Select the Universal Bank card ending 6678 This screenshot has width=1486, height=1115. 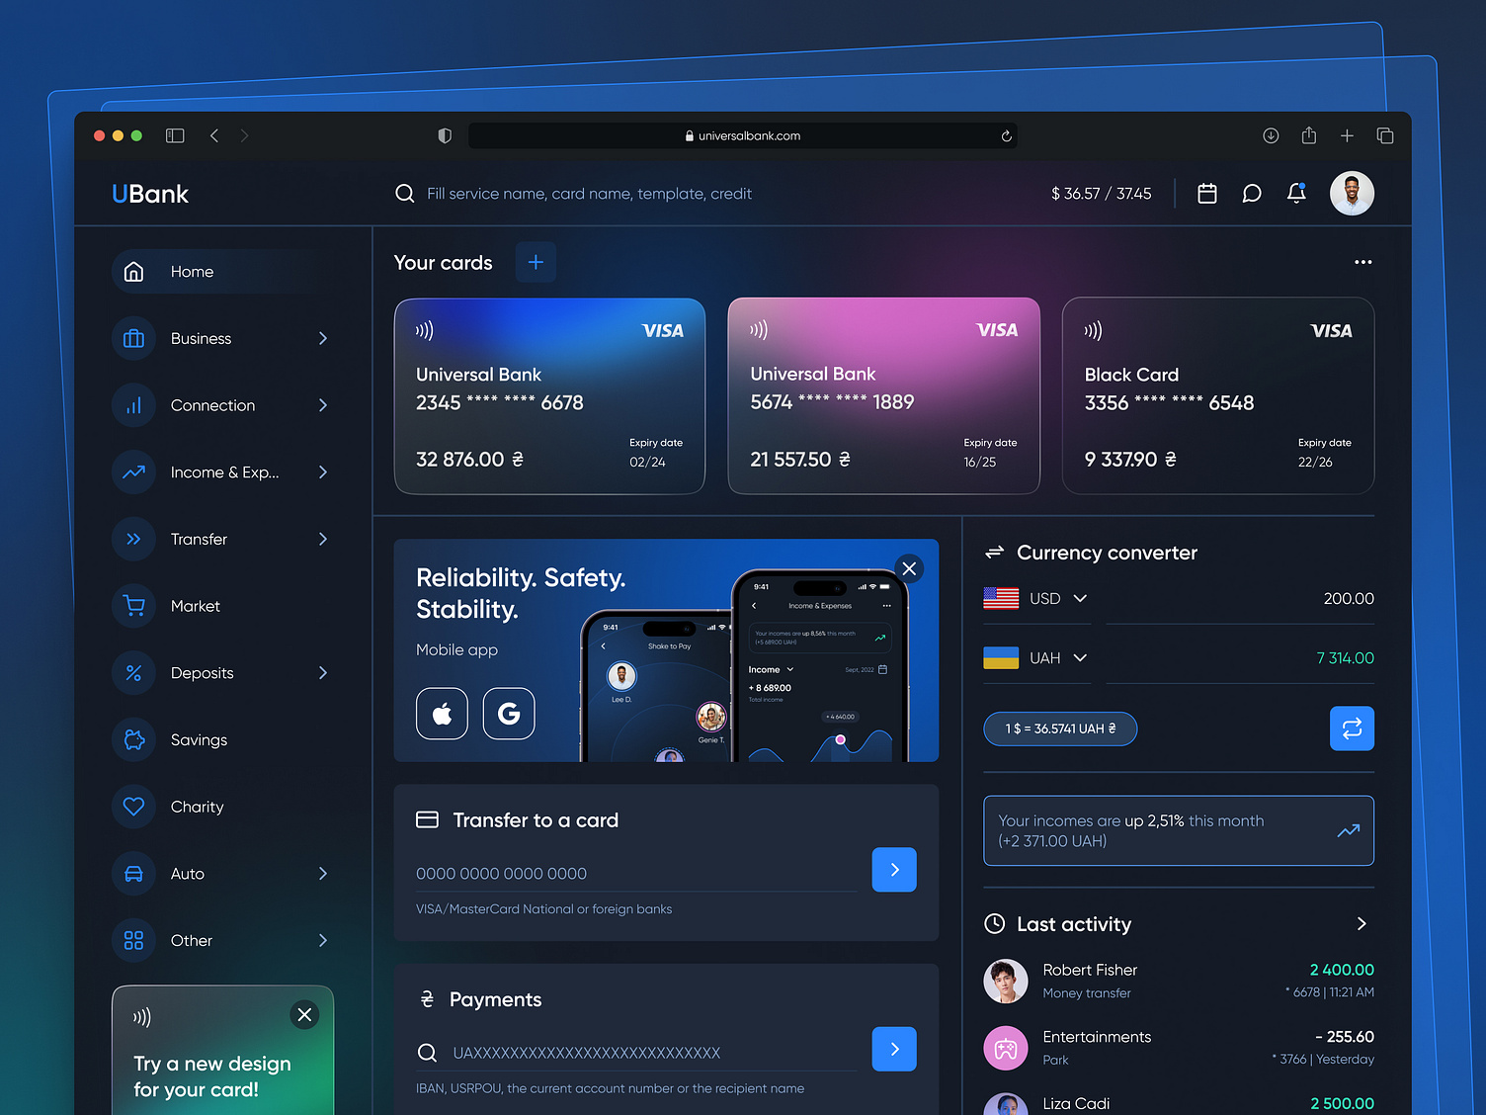[549, 395]
